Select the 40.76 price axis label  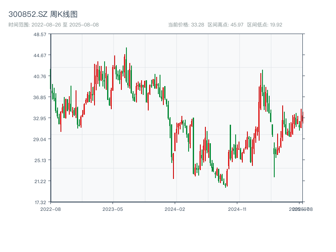click(40, 76)
